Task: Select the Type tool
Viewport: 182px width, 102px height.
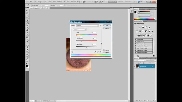Action: pos(27,47)
